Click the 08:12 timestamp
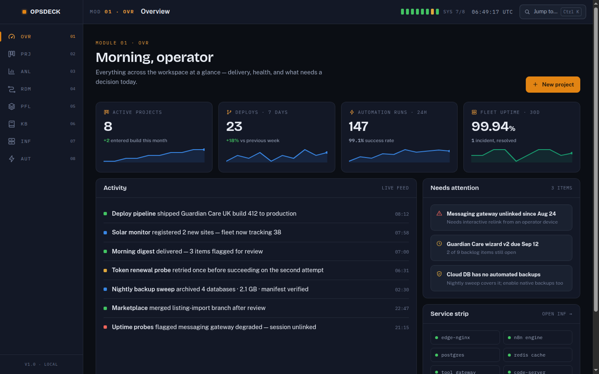 coord(402,214)
